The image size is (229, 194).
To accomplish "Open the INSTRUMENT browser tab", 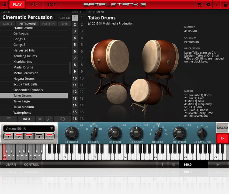I will click(x=27, y=24).
